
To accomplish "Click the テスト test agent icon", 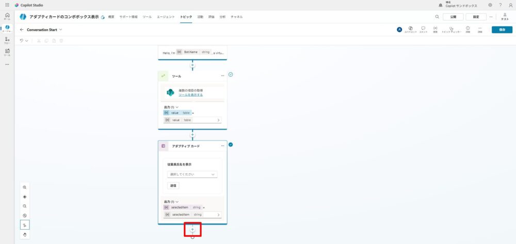I will point(505,16).
